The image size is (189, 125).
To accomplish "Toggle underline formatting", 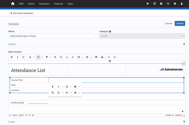I will (23, 57).
